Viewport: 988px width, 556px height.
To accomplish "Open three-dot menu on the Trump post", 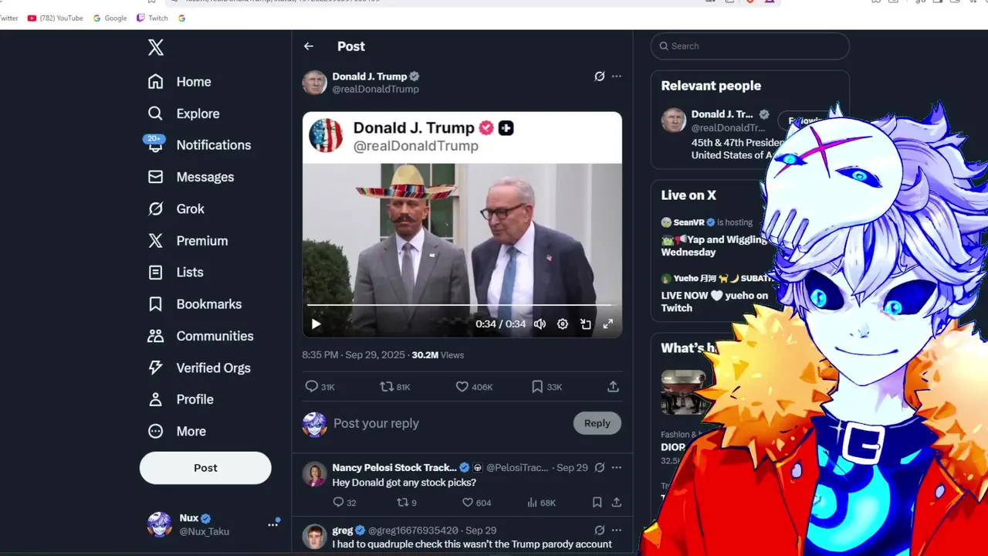I will click(616, 76).
